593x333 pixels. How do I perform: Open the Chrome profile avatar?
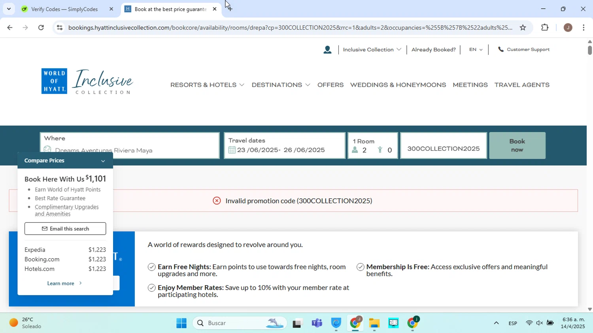[568, 28]
